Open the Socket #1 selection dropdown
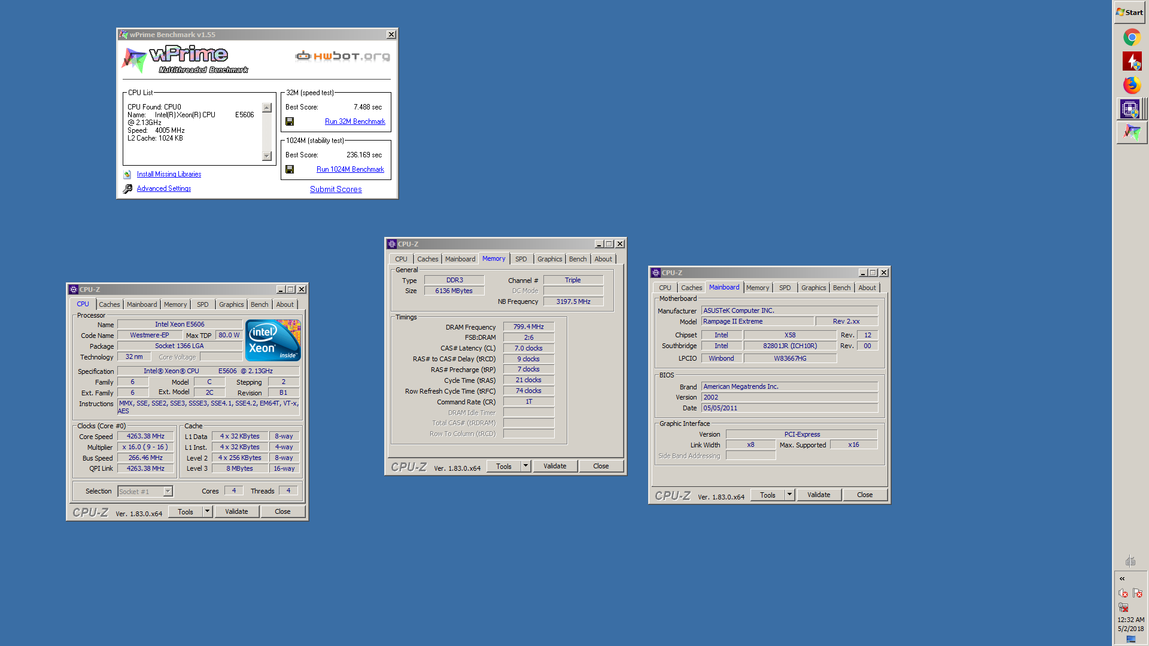This screenshot has height=646, width=1149. click(x=168, y=492)
